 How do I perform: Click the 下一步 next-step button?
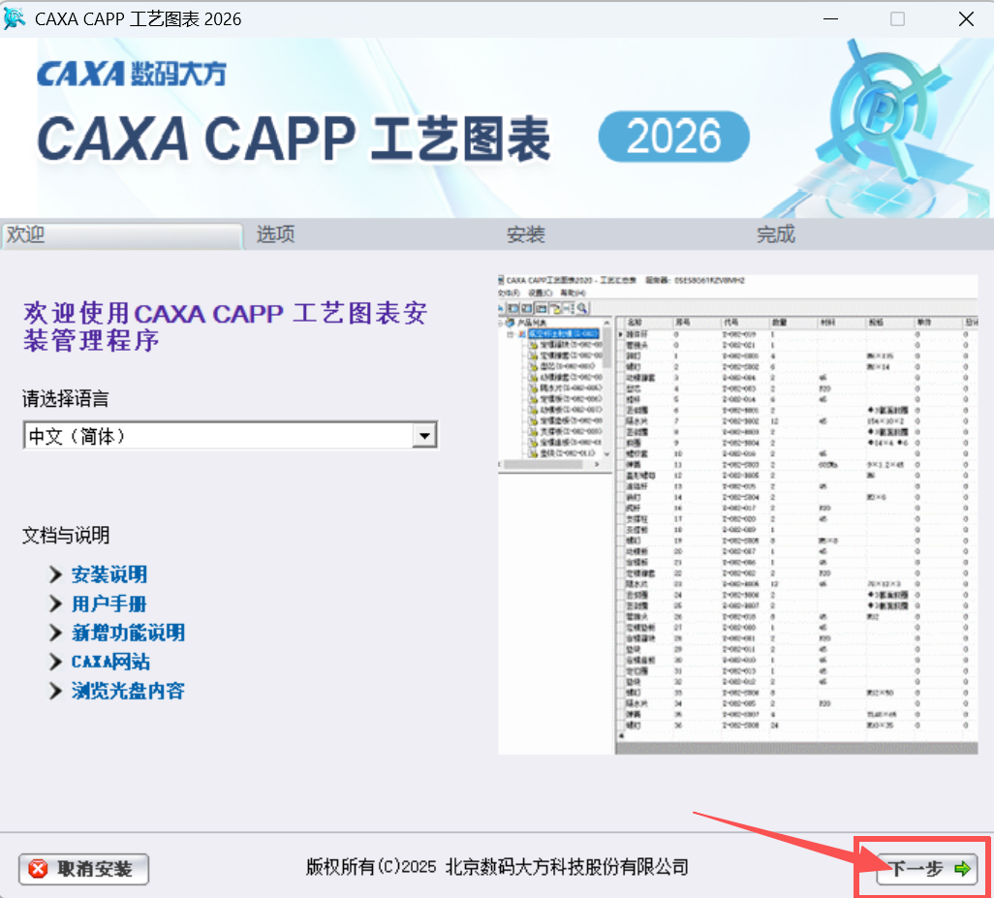click(x=927, y=868)
